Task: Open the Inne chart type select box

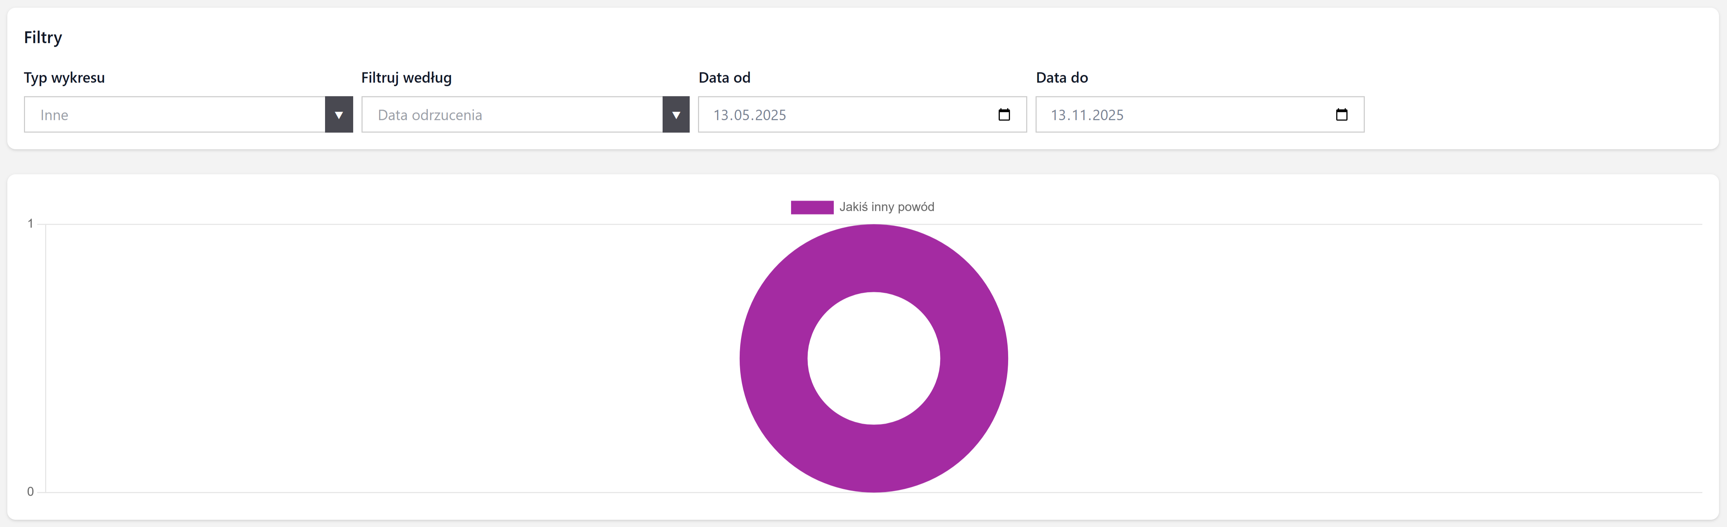Action: click(174, 114)
